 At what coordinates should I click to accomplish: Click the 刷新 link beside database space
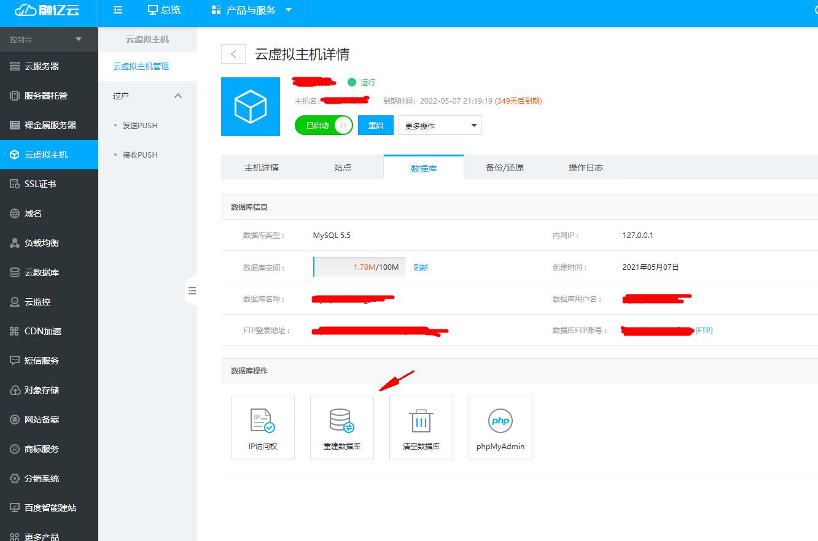click(421, 267)
